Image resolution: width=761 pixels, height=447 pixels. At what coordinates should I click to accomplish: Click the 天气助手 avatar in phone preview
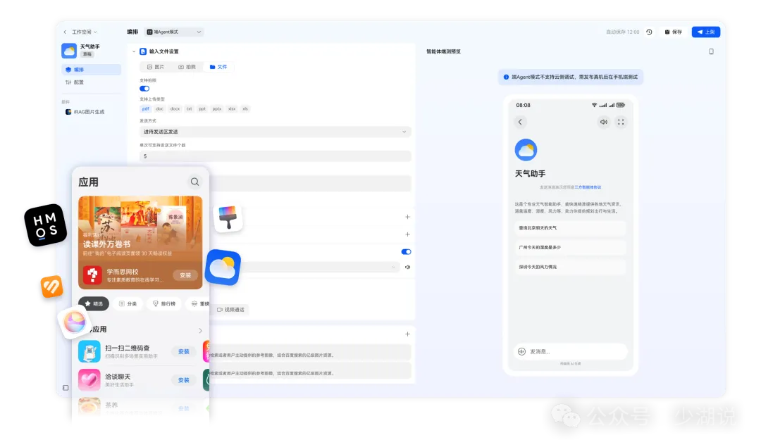tap(526, 150)
